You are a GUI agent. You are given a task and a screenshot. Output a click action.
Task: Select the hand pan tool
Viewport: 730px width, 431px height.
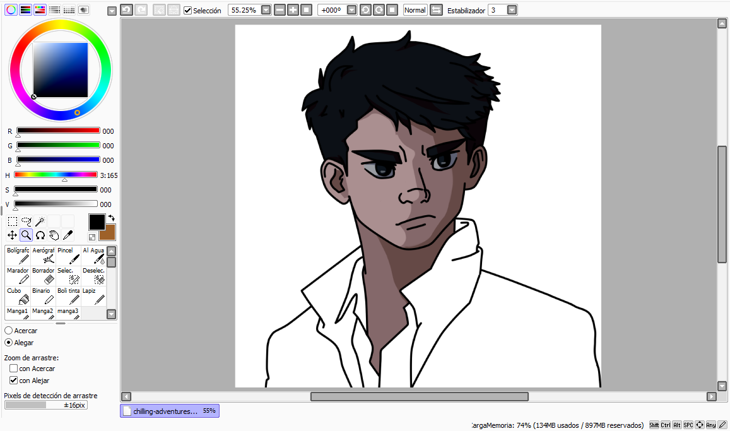54,235
